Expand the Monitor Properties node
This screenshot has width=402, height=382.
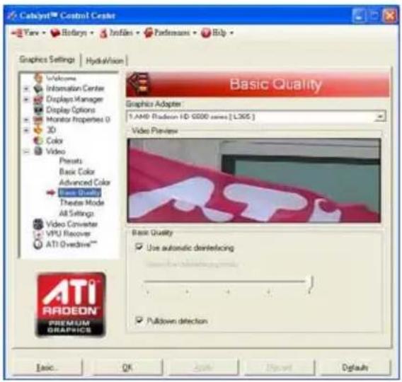[26, 120]
